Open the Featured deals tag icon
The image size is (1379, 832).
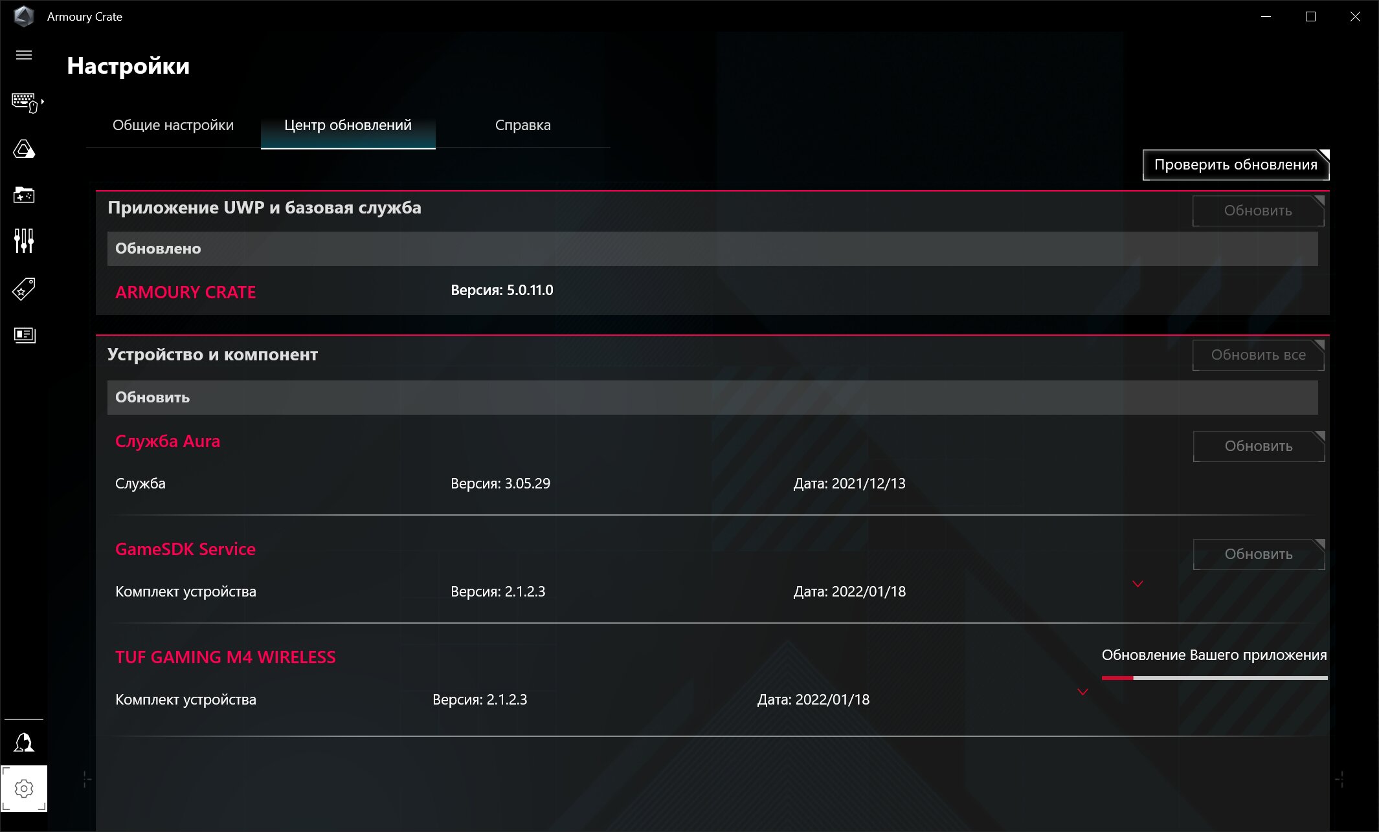pos(24,289)
